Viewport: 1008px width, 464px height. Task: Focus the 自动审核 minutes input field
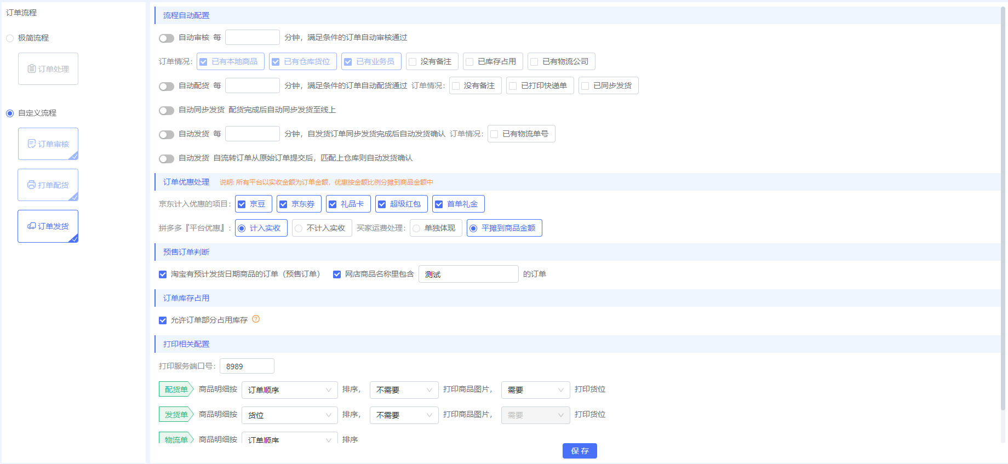253,37
